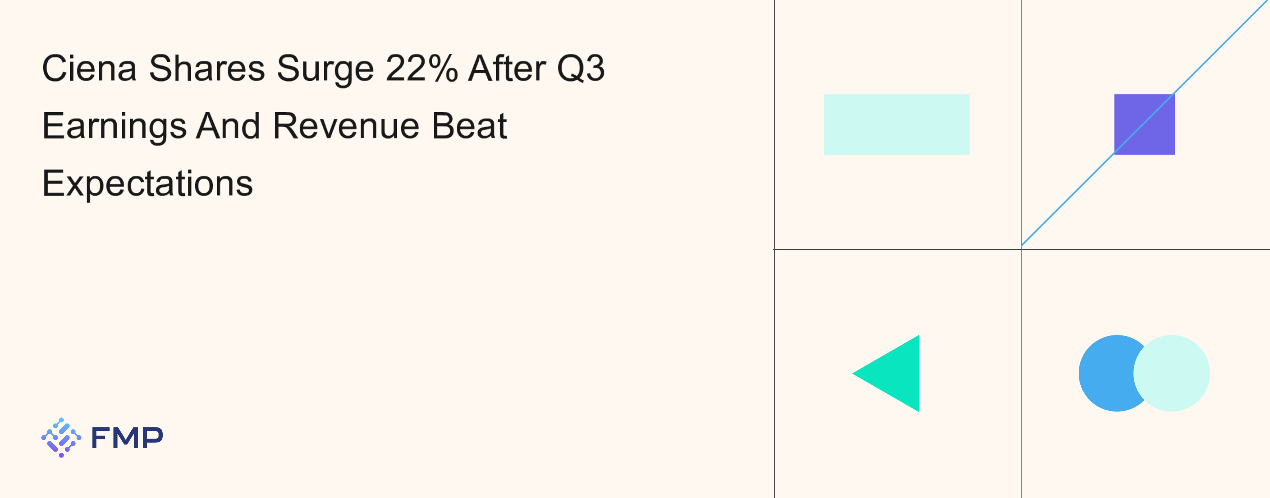
Task: Select the light mint rectangle shape
Action: (896, 124)
